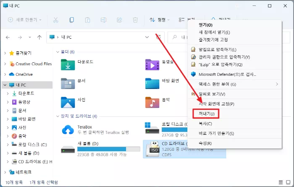This screenshot has width=294, height=187.
Task: Switch to details view icon in status bar
Action: pos(281,182)
